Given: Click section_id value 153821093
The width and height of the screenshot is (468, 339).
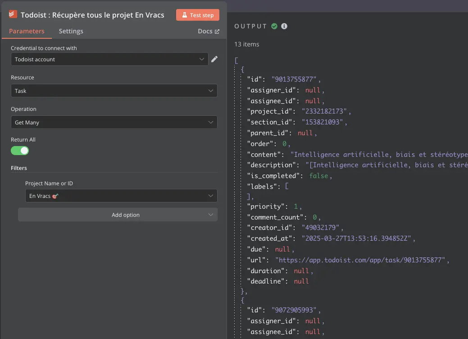Looking at the screenshot, I should point(323,122).
